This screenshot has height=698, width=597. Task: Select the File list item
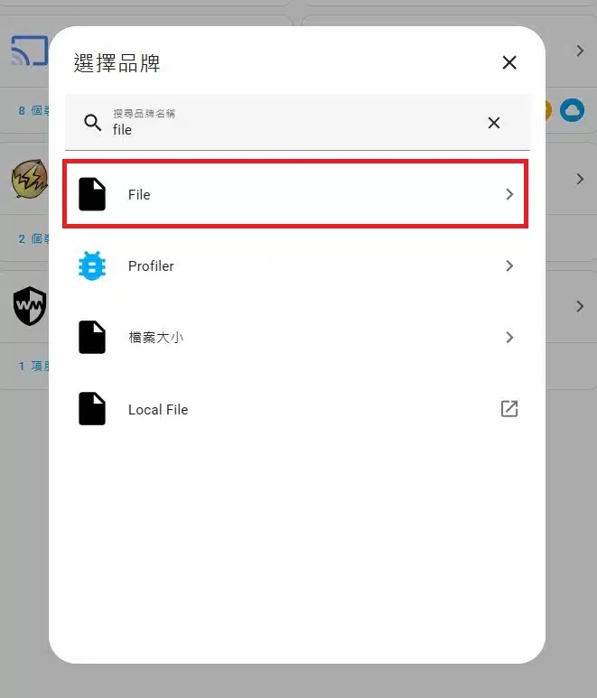click(295, 194)
